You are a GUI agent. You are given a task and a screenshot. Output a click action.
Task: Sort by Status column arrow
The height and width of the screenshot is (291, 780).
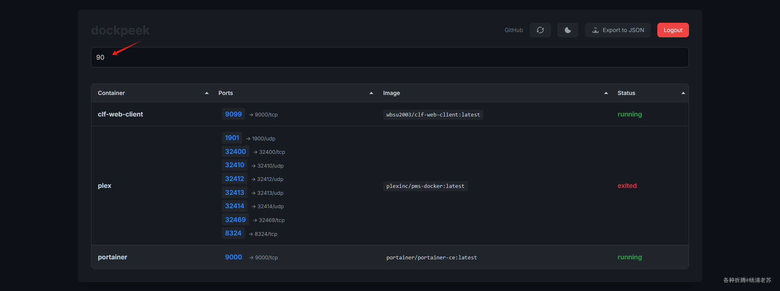click(683, 93)
